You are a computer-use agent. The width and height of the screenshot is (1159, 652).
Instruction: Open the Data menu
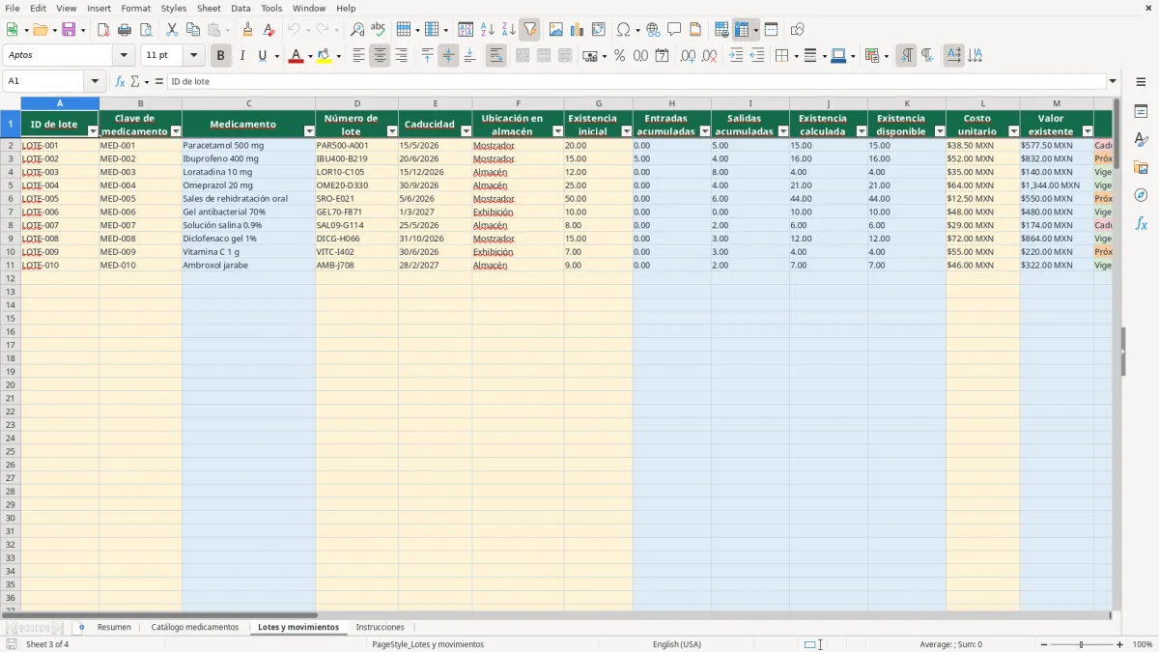pyautogui.click(x=240, y=8)
